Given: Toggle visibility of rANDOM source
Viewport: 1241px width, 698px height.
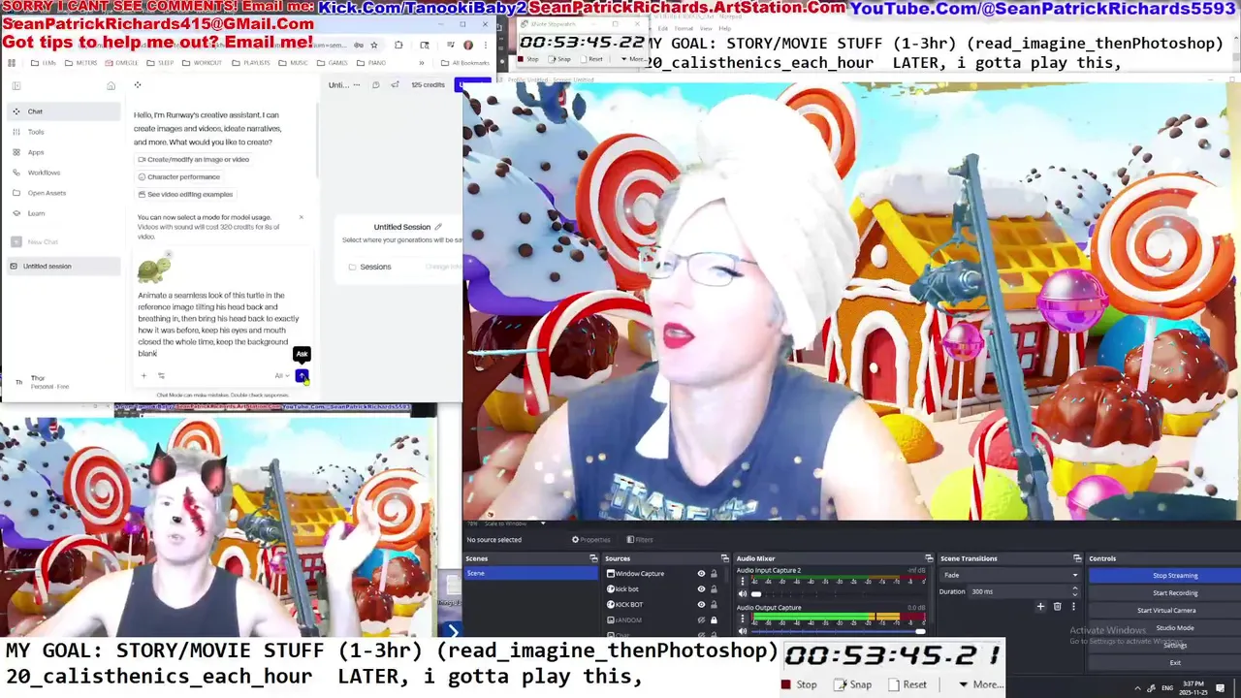Looking at the screenshot, I should pos(701,619).
